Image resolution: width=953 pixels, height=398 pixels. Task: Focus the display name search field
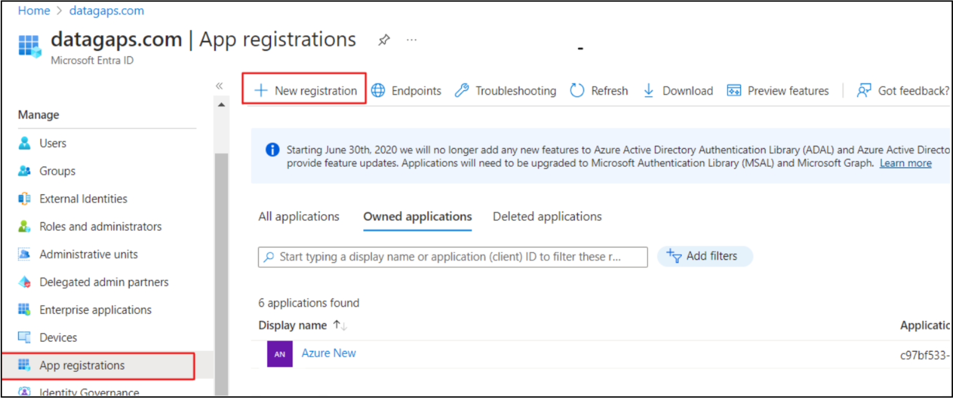coord(453,257)
